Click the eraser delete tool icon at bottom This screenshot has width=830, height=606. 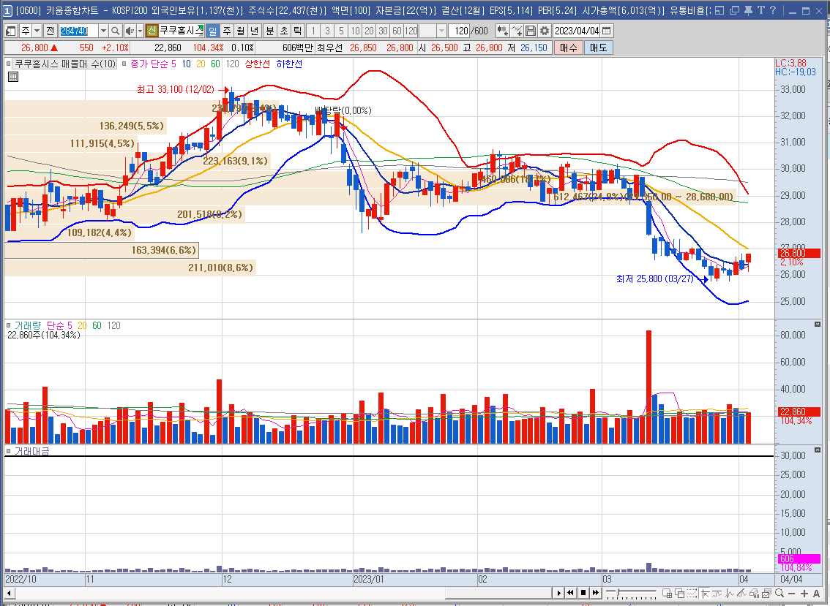[755, 594]
